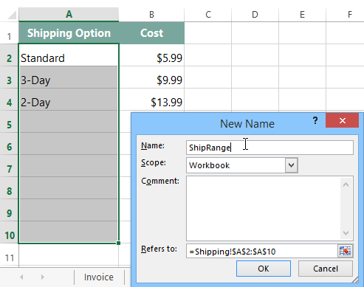Select column C header
The height and width of the screenshot is (287, 364).
pyautogui.click(x=208, y=15)
